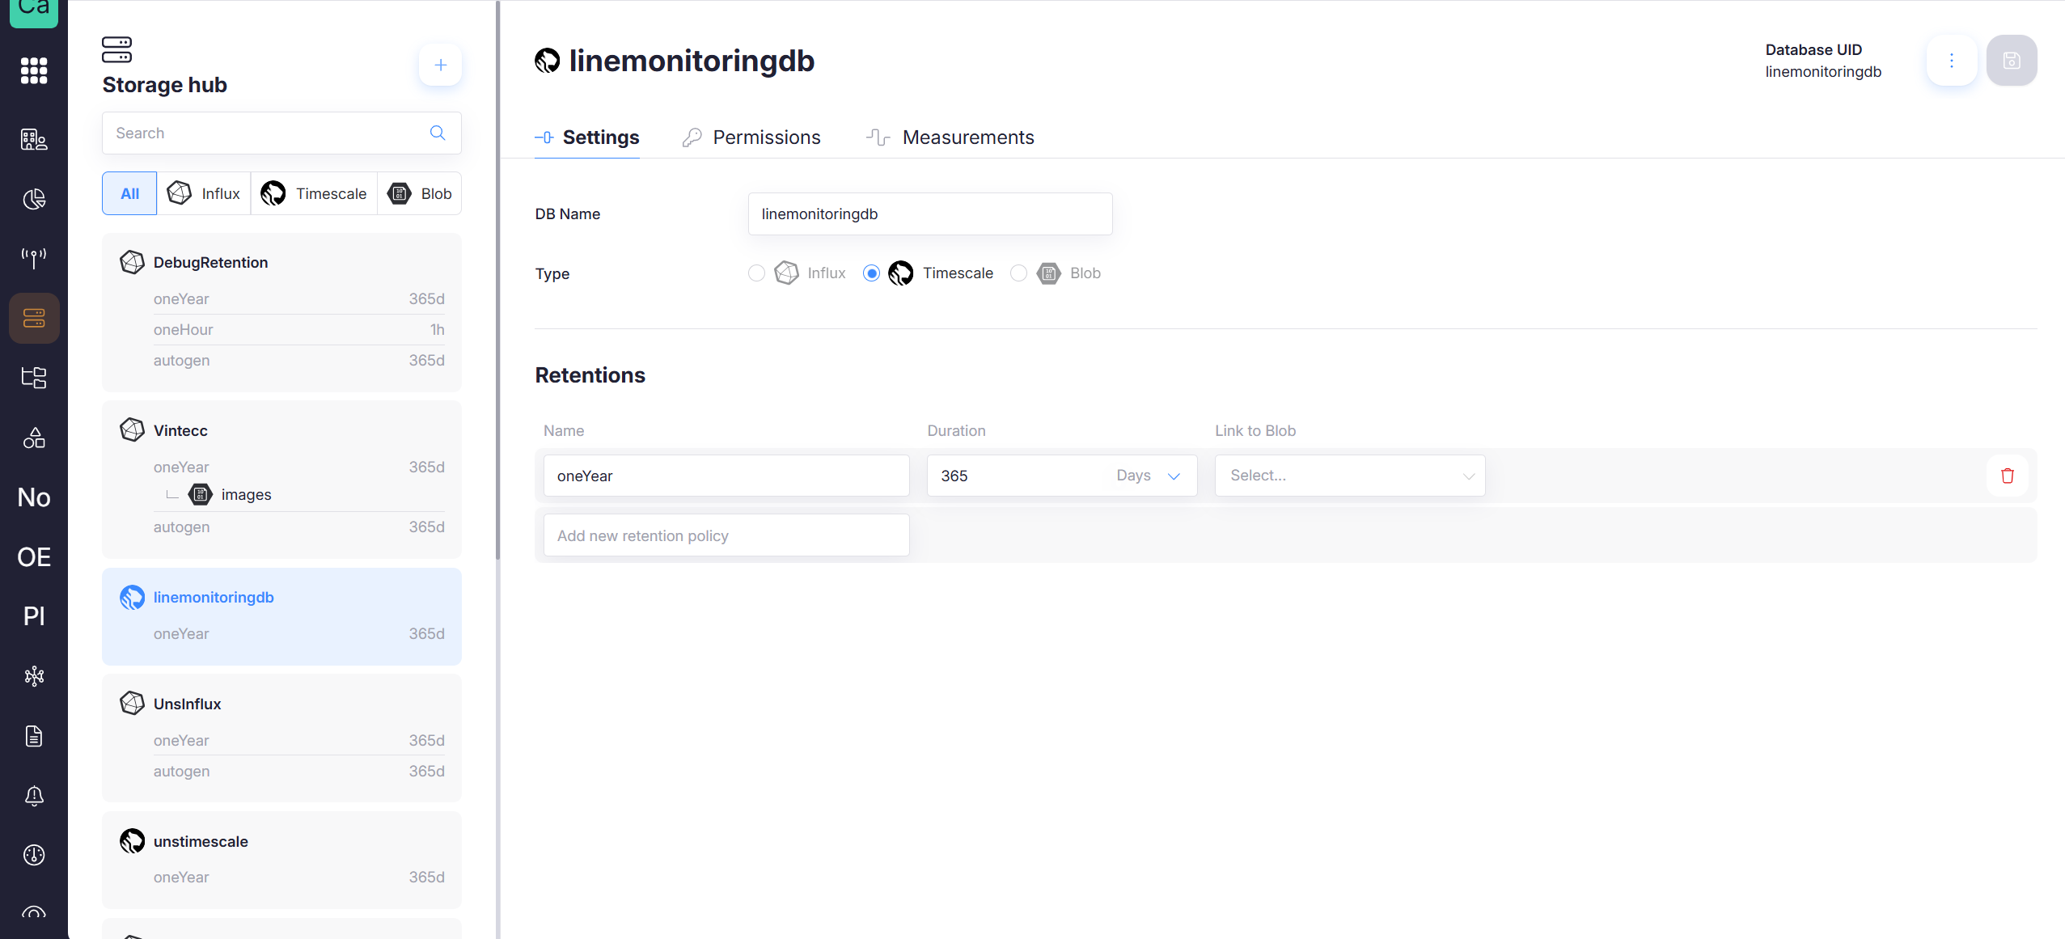Open the PI module in sidebar
This screenshot has height=939, width=2065.
click(x=34, y=616)
